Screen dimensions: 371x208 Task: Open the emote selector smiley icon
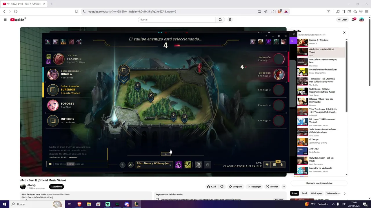coord(208,165)
